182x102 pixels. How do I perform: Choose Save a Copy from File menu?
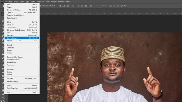coord(22,38)
